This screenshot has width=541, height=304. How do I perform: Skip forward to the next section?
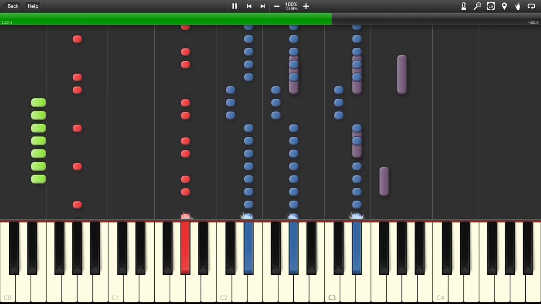(x=262, y=6)
